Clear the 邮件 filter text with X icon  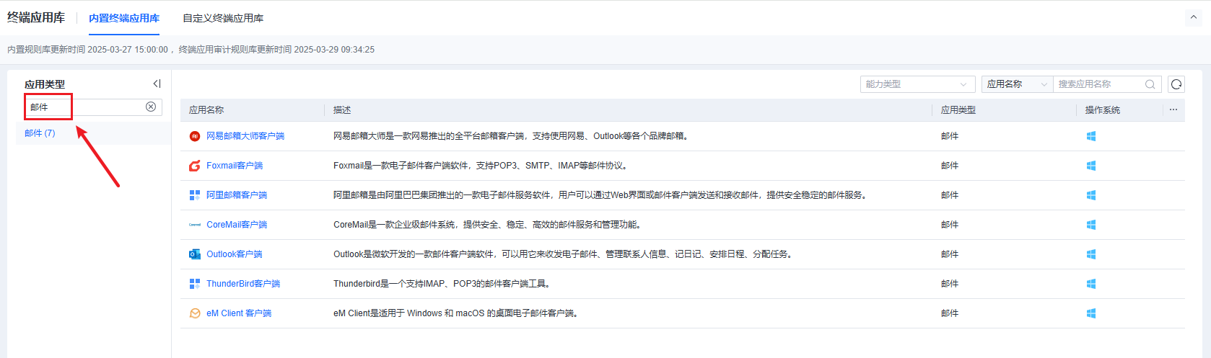(x=151, y=107)
